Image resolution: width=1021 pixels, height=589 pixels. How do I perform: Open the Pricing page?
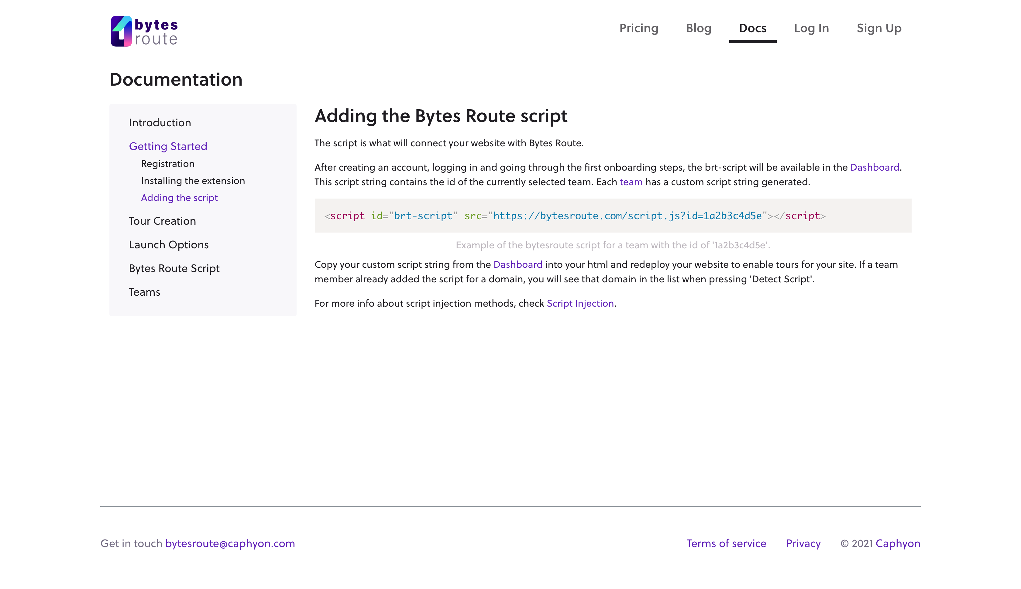pyautogui.click(x=638, y=28)
